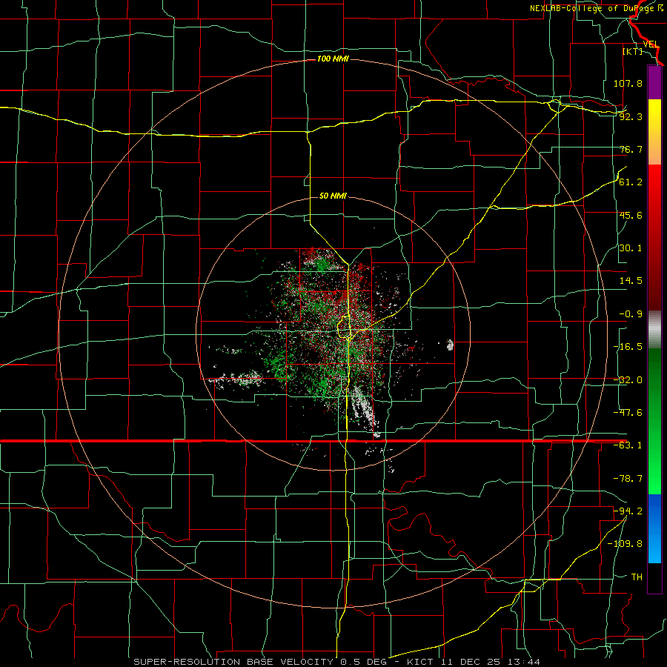Image resolution: width=667 pixels, height=667 pixels.
Task: Pick the purple segment of velocity color bar
Action: 654,83
